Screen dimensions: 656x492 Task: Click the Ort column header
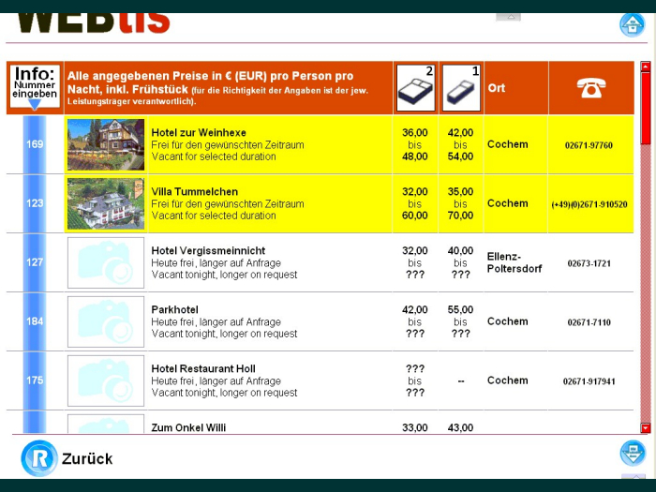pyautogui.click(x=497, y=88)
